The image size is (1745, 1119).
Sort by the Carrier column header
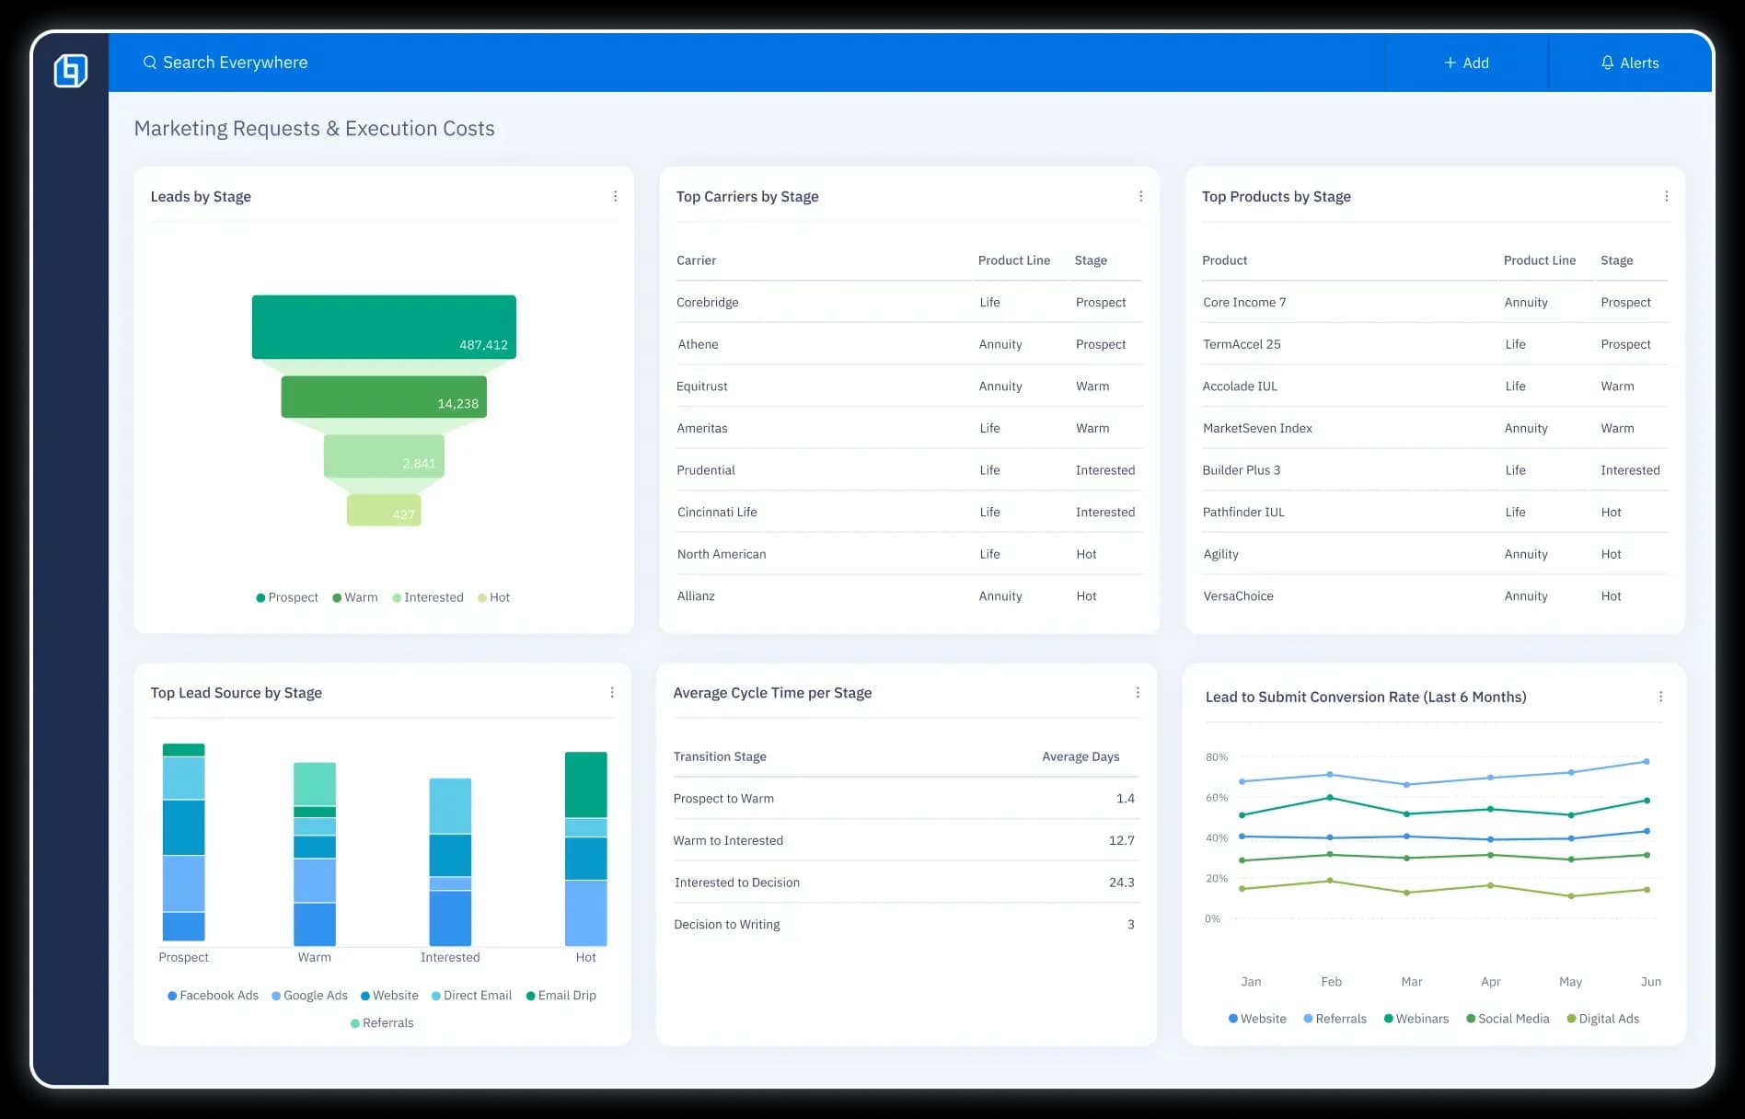coord(696,260)
